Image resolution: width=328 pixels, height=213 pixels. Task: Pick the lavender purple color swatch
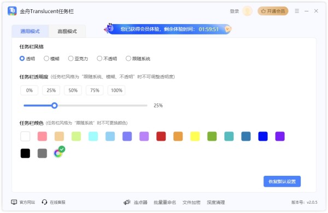pyautogui.click(x=144, y=136)
